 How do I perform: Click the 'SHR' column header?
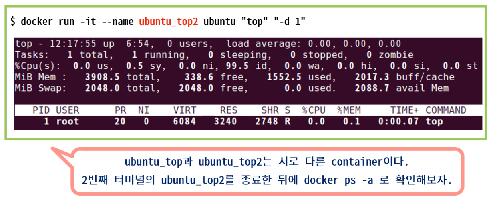click(x=270, y=110)
